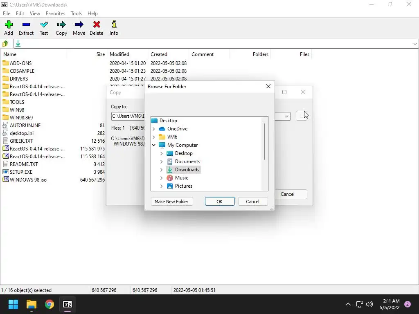419x314 pixels.
Task: Click the Music icon in folder tree
Action: click(170, 178)
